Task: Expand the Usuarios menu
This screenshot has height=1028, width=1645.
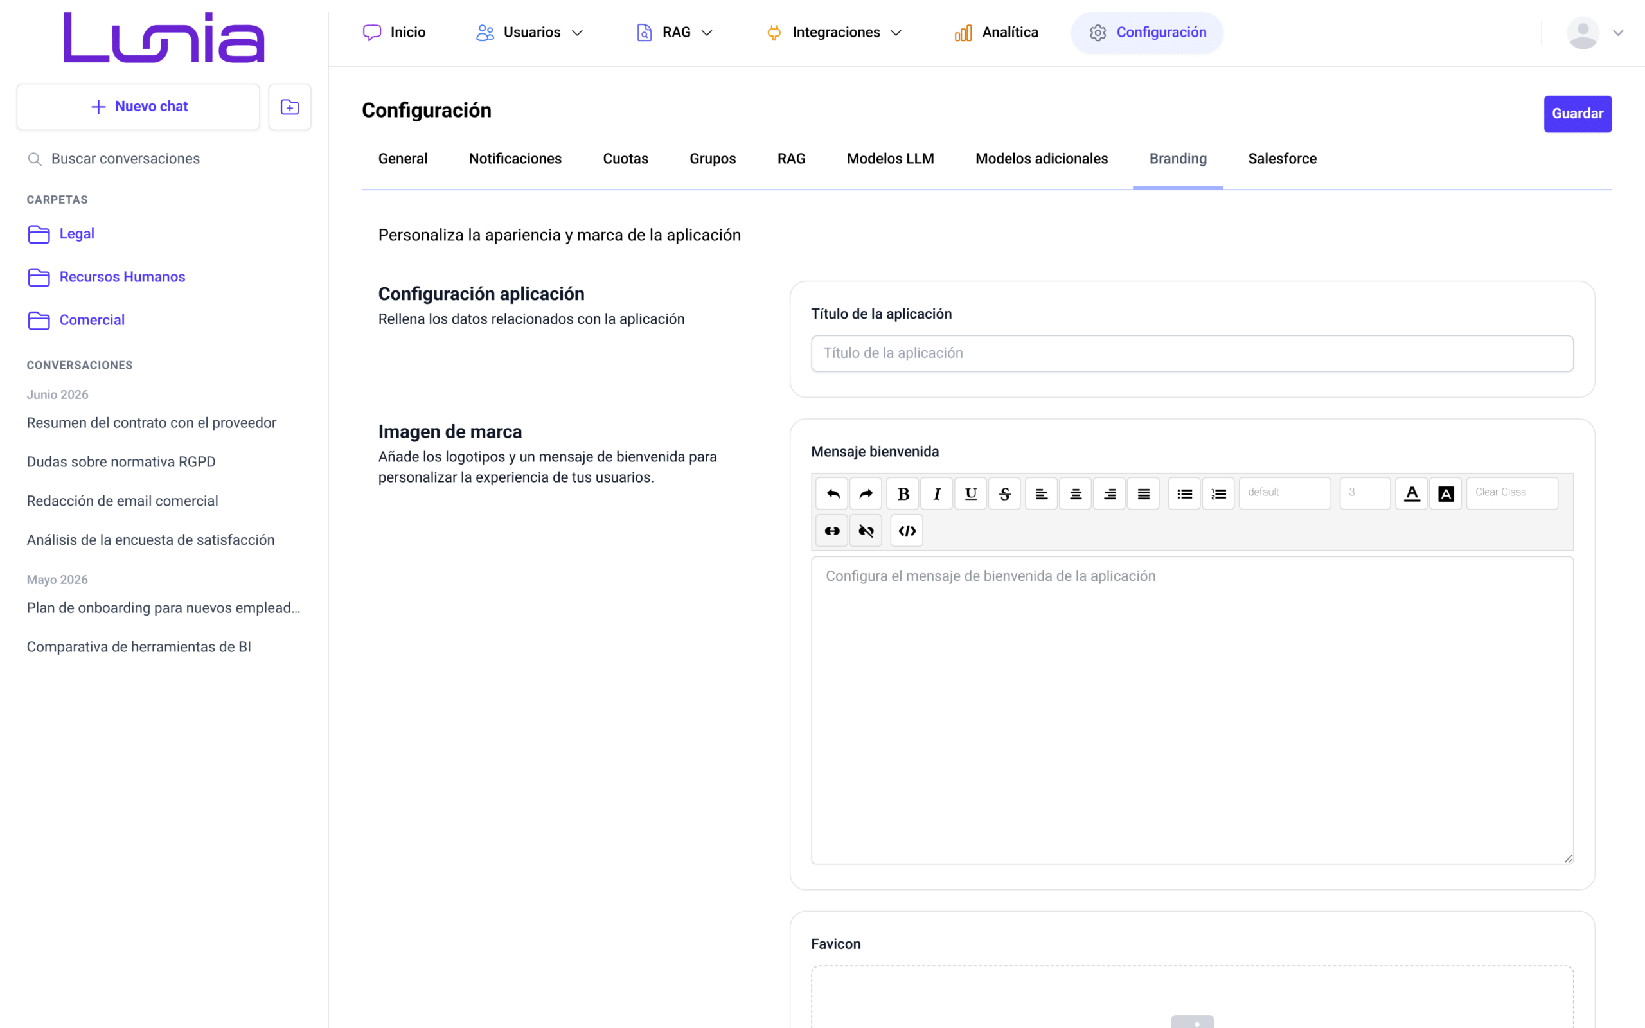Action: [529, 33]
